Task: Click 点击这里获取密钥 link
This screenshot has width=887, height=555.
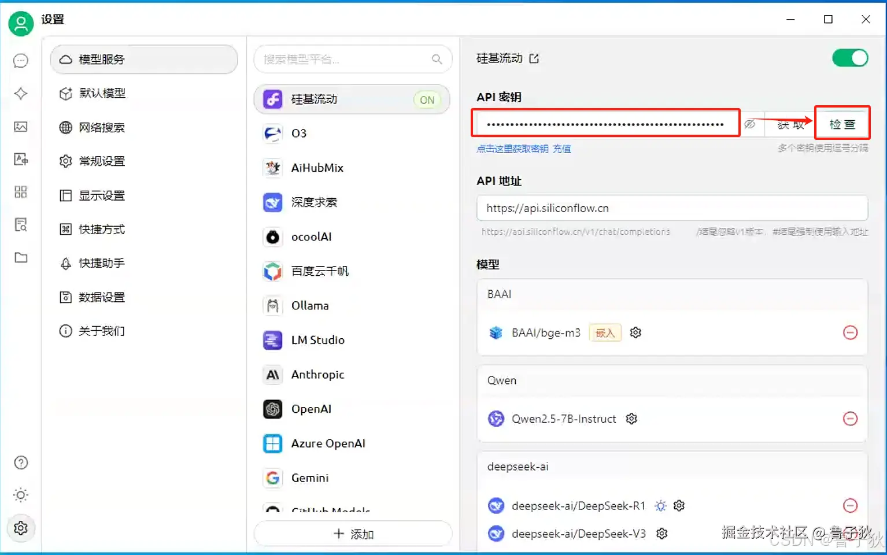Action: pos(513,149)
